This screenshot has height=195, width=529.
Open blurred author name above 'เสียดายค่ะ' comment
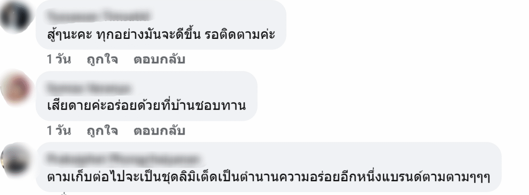coord(89,89)
